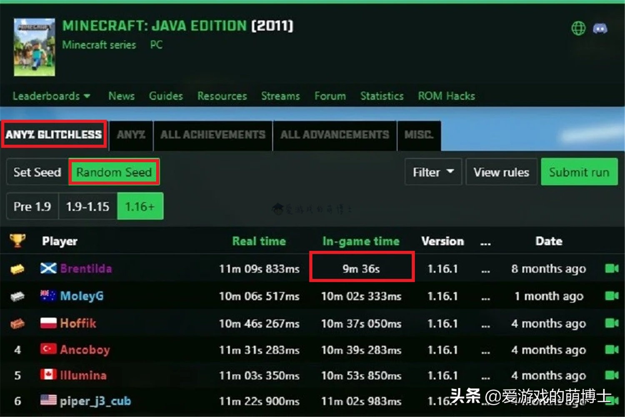The image size is (625, 417).
Task: Click MoleyG's Australia flag icon
Action: 48,296
